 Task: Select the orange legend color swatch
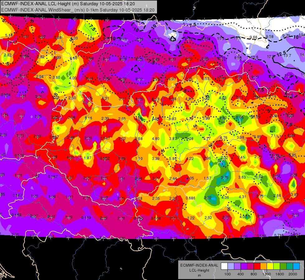(x=264, y=266)
